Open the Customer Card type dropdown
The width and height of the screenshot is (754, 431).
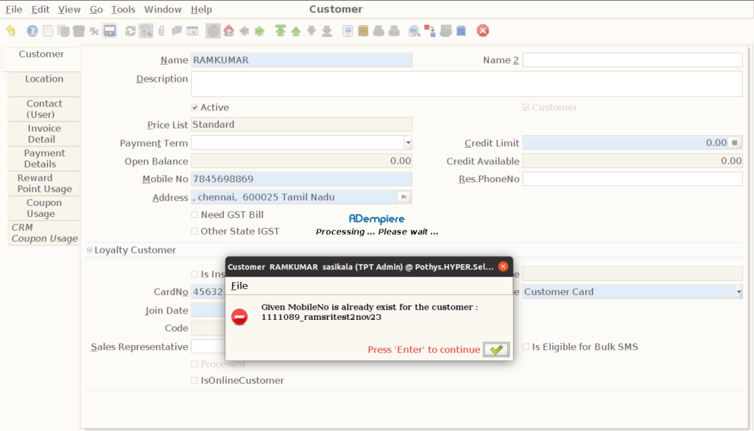(739, 292)
